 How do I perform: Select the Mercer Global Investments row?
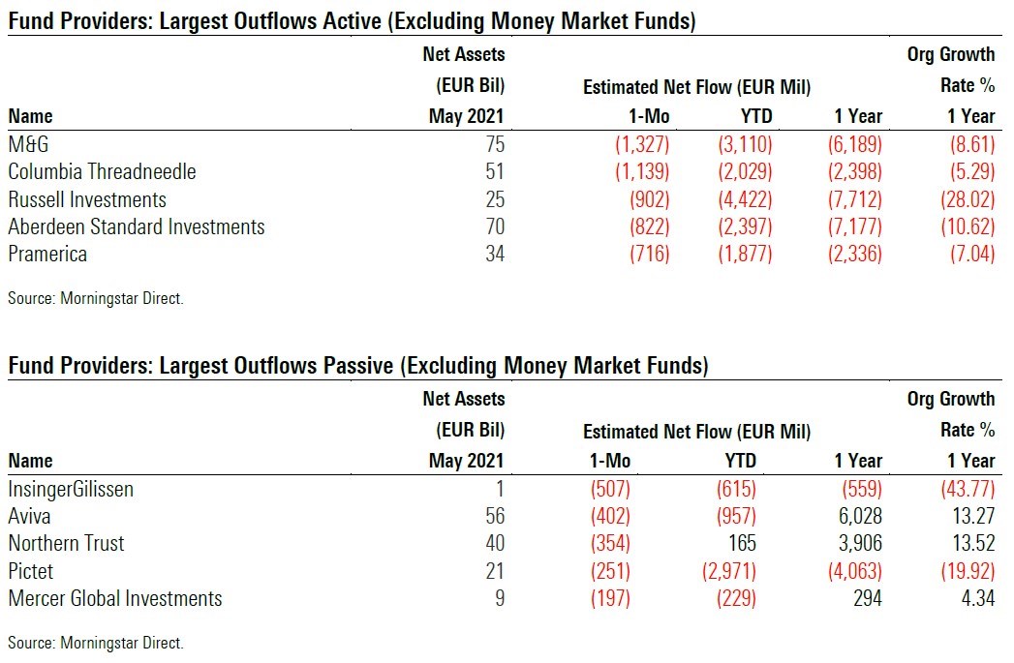click(115, 599)
